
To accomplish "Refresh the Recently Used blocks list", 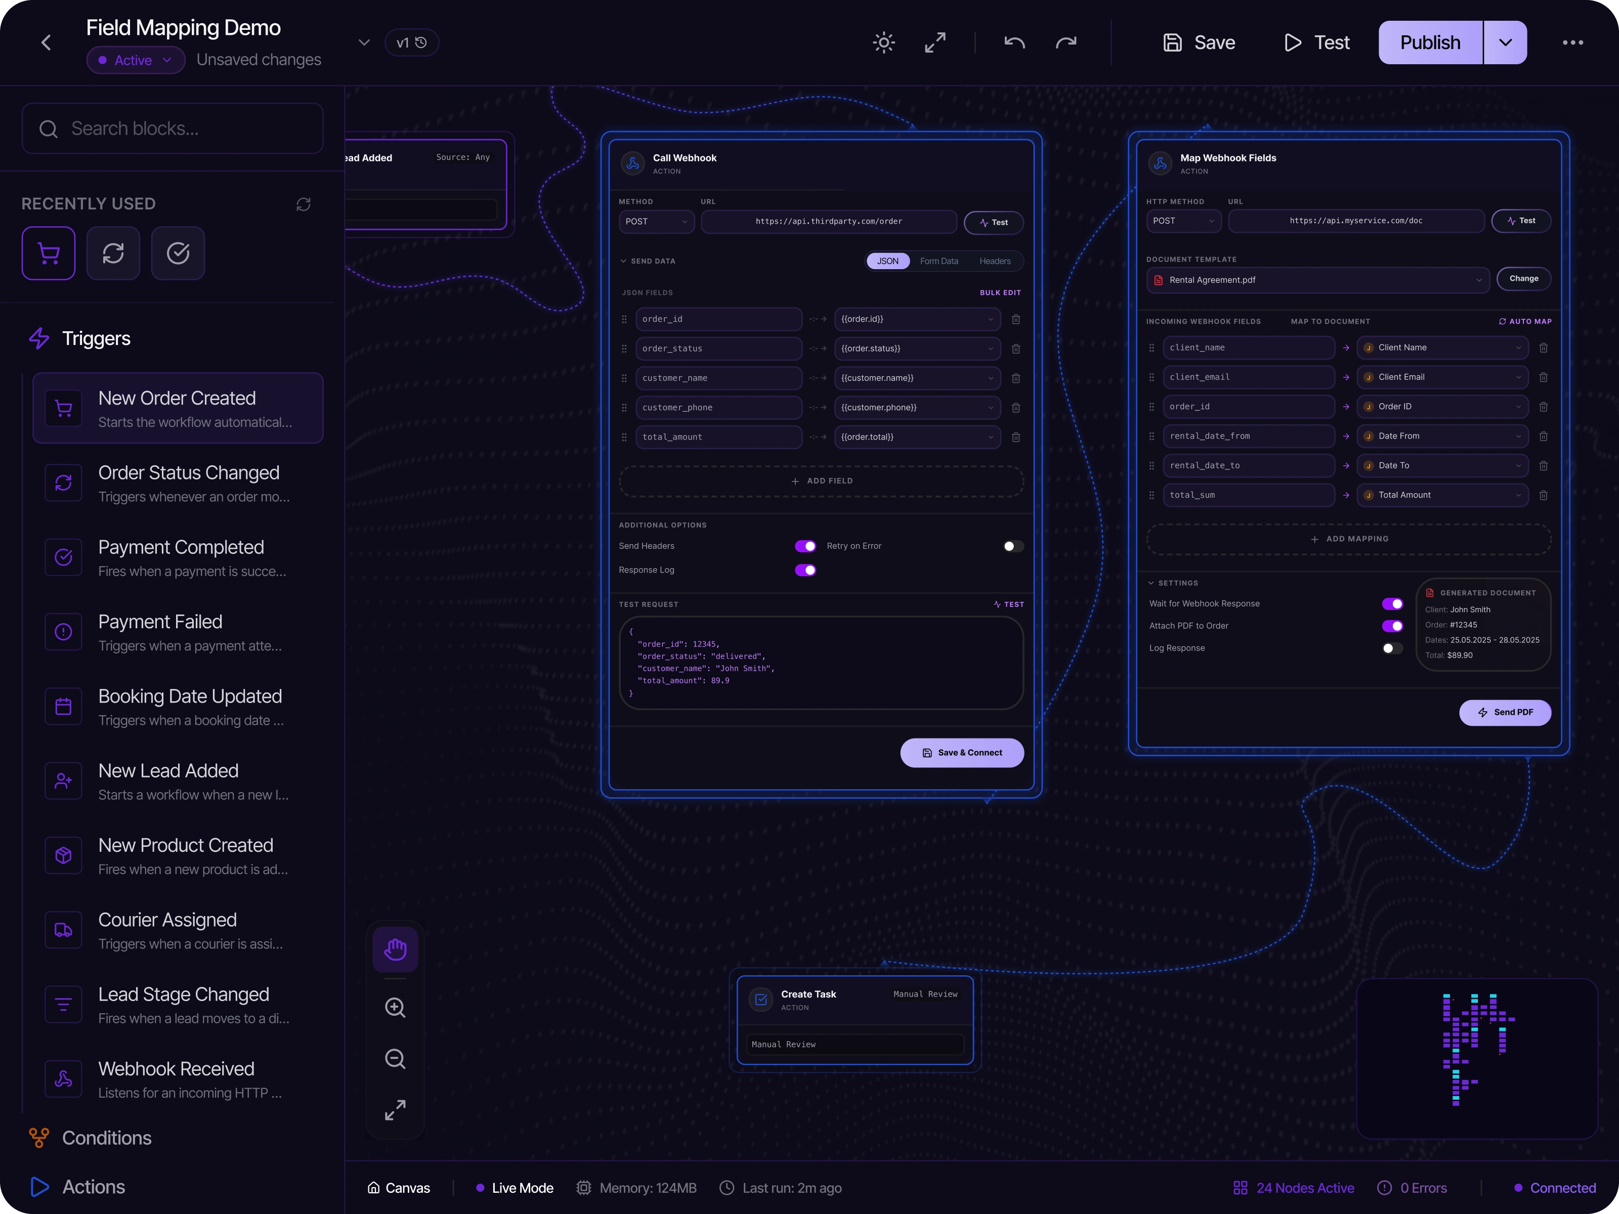I will coord(303,204).
